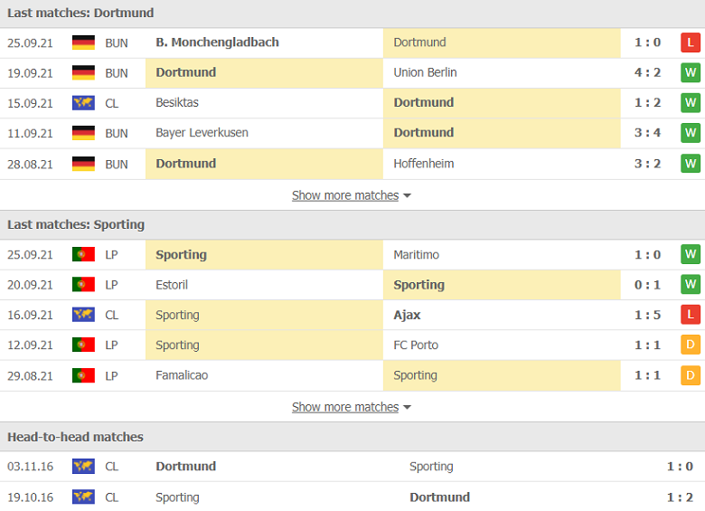Click the 1 : 5 score
705x511 pixels.
647,315
